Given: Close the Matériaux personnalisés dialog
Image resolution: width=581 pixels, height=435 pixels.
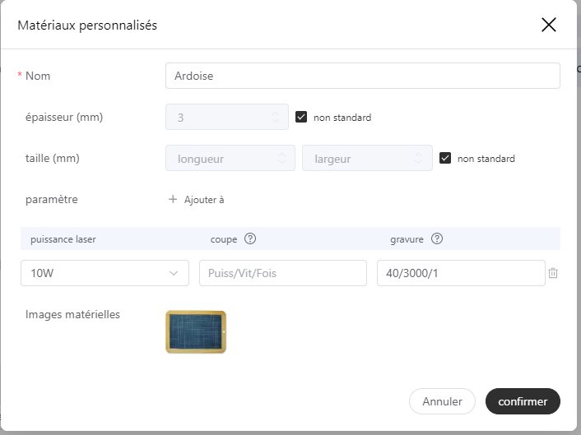Looking at the screenshot, I should (548, 25).
